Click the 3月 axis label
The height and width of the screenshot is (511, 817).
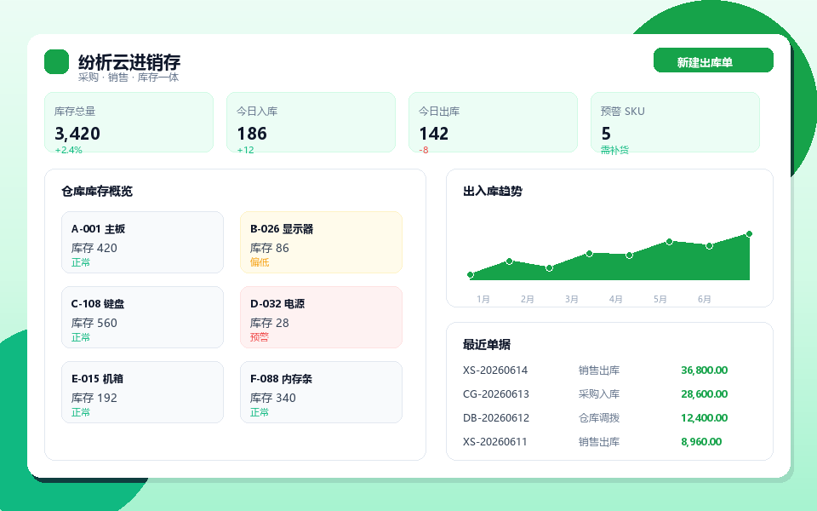tap(572, 299)
